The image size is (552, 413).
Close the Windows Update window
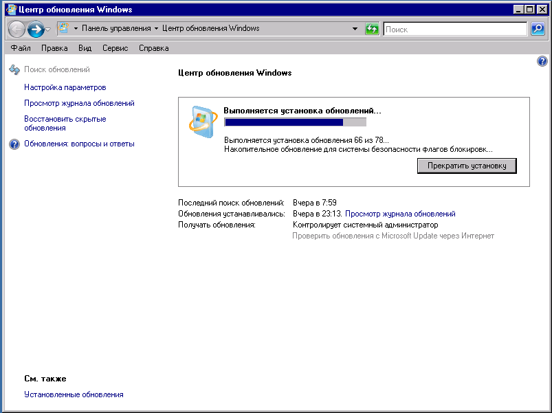click(542, 10)
